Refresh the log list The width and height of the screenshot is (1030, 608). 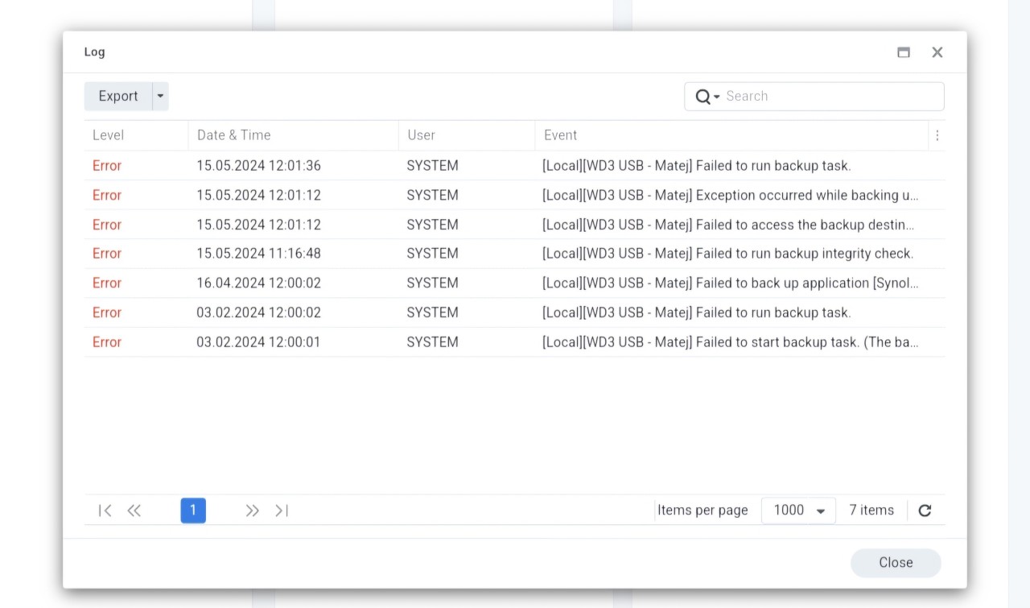924,510
